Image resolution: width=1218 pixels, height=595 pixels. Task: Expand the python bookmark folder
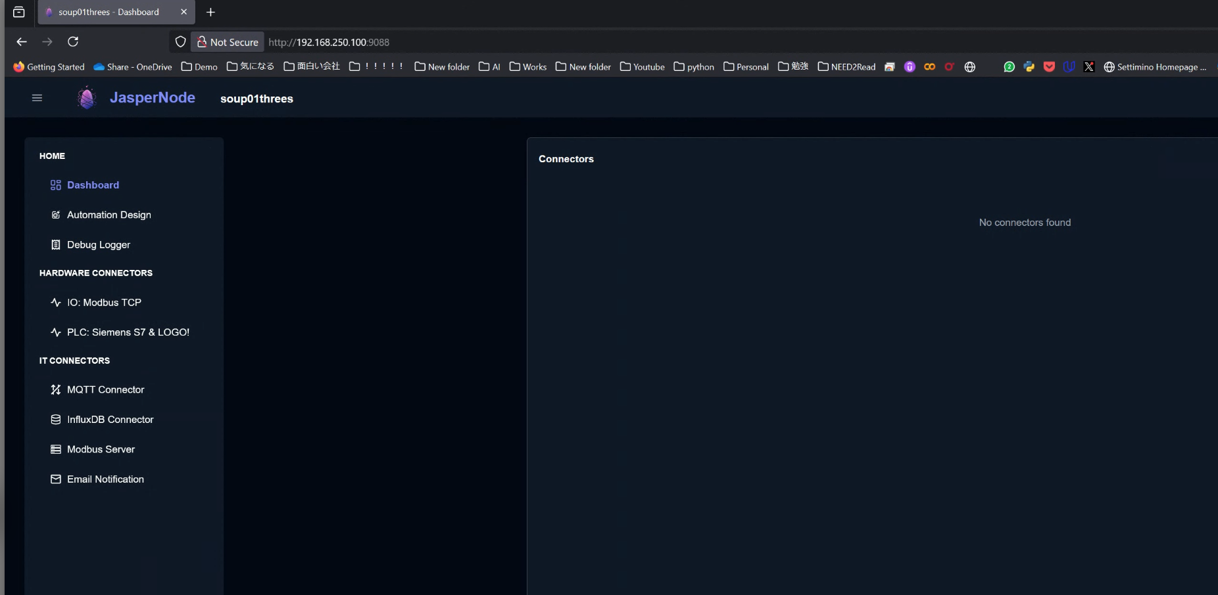(694, 67)
